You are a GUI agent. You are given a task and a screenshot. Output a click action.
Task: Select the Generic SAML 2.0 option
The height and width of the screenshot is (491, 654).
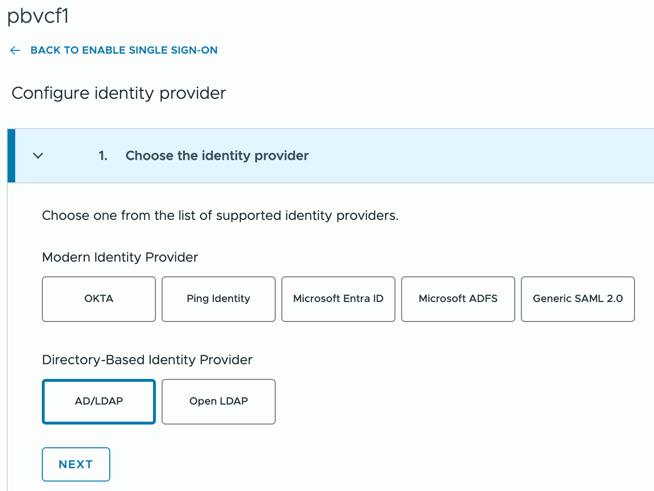pos(577,299)
